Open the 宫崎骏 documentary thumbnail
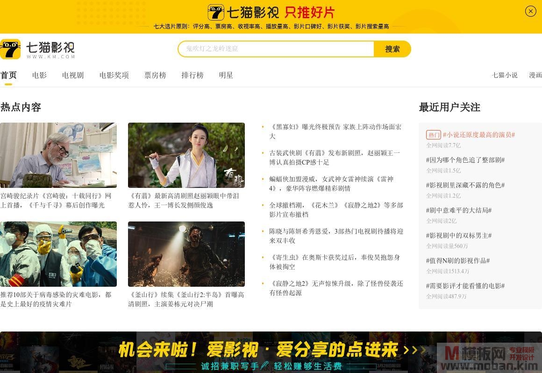 point(58,155)
